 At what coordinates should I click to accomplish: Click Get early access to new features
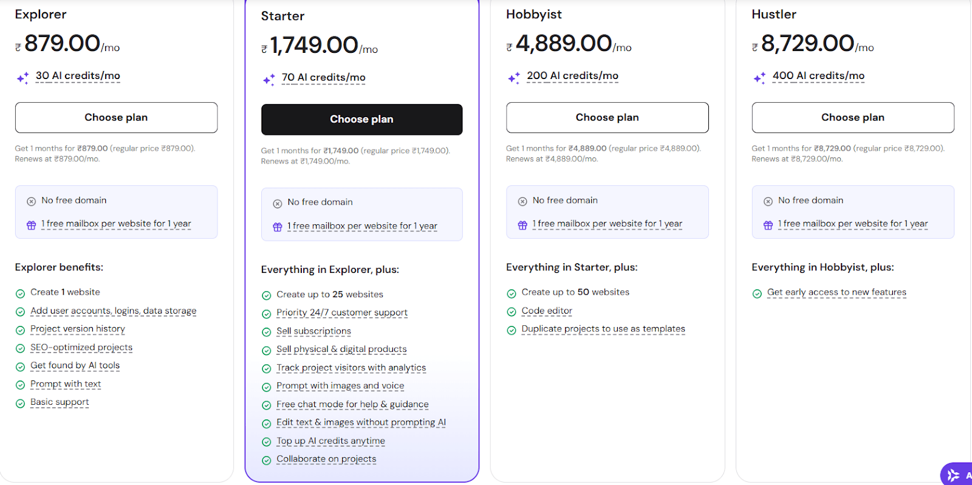(x=837, y=292)
